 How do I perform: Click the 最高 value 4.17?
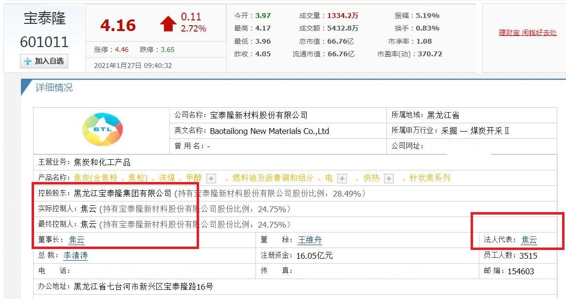point(263,28)
